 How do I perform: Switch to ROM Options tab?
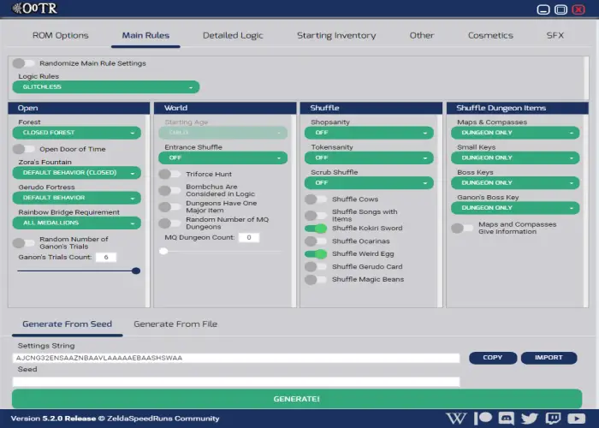(61, 36)
